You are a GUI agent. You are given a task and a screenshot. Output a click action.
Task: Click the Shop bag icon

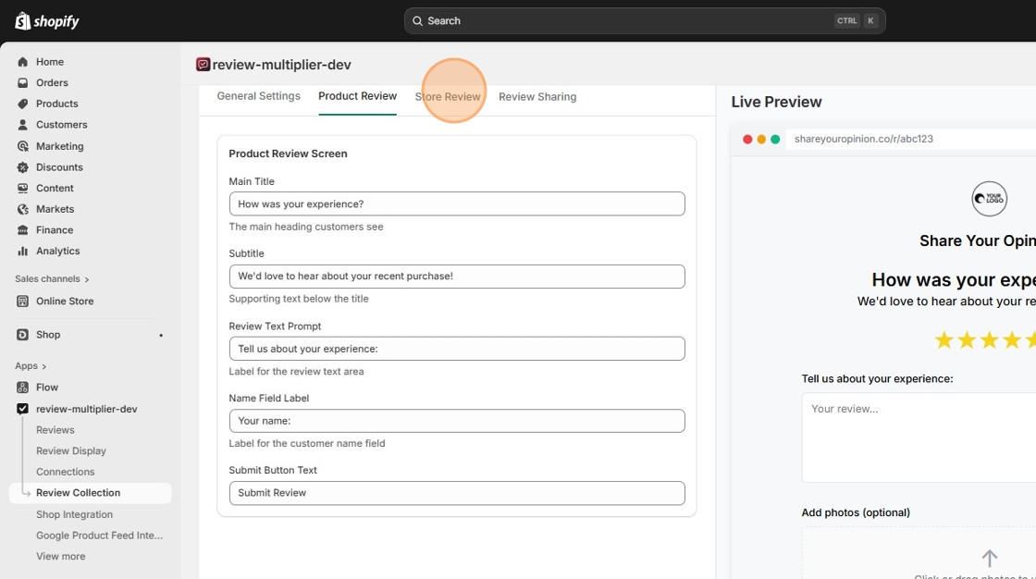tap(22, 335)
